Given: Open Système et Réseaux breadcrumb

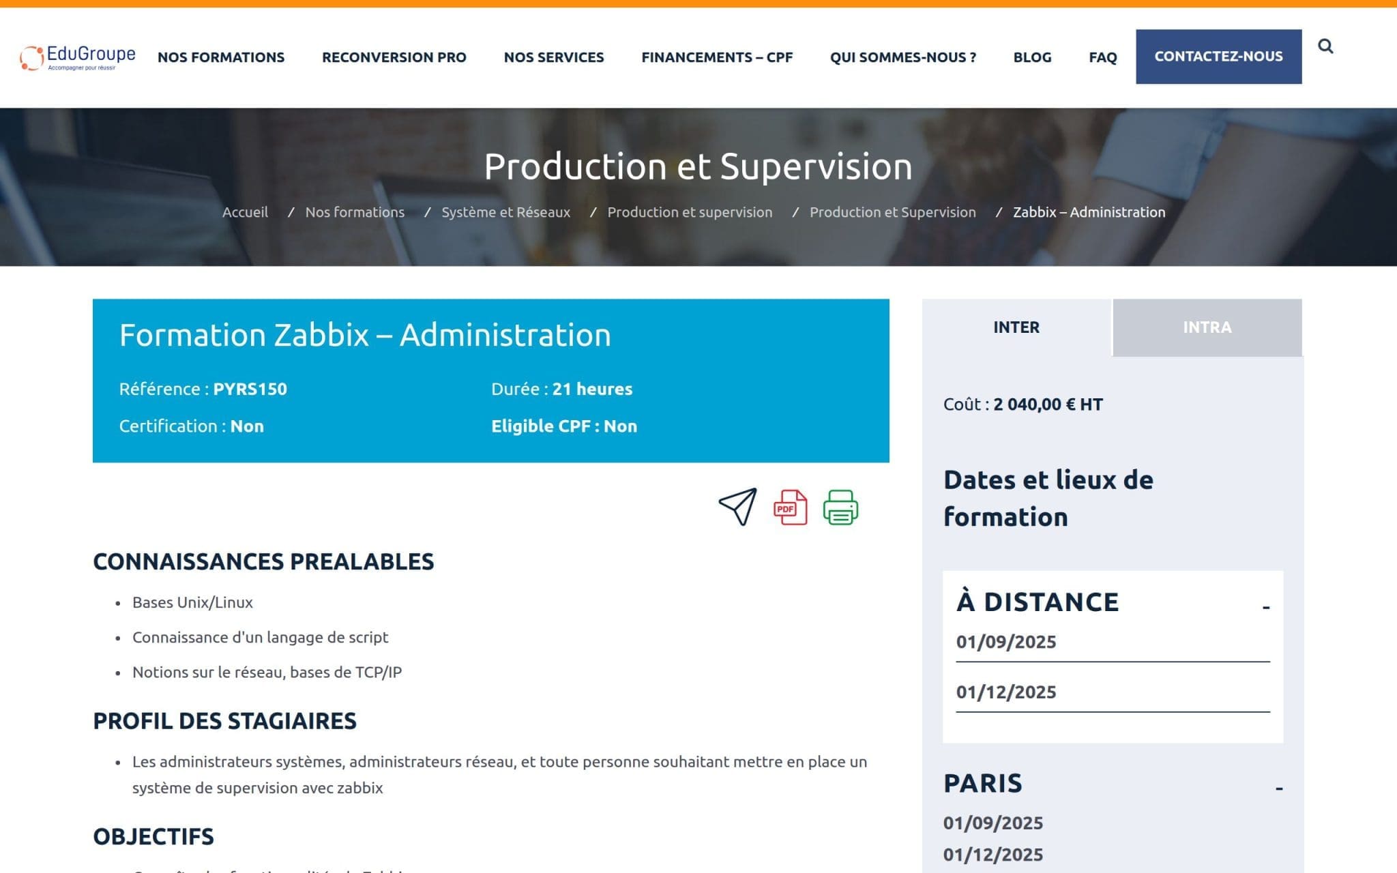Looking at the screenshot, I should coord(505,212).
